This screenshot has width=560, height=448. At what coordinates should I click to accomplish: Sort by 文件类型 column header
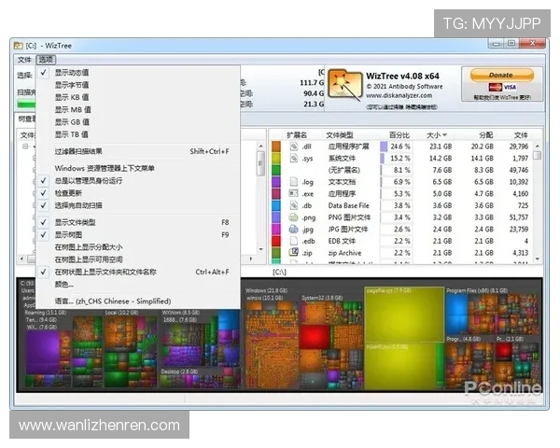pyautogui.click(x=340, y=135)
